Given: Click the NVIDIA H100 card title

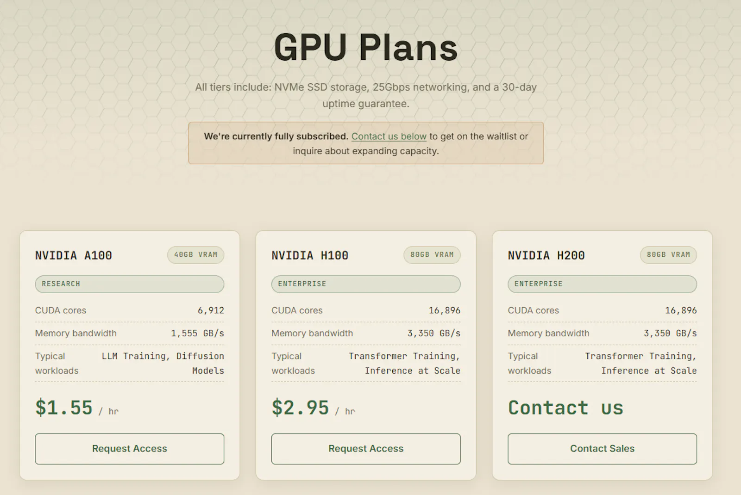Looking at the screenshot, I should click(x=310, y=255).
